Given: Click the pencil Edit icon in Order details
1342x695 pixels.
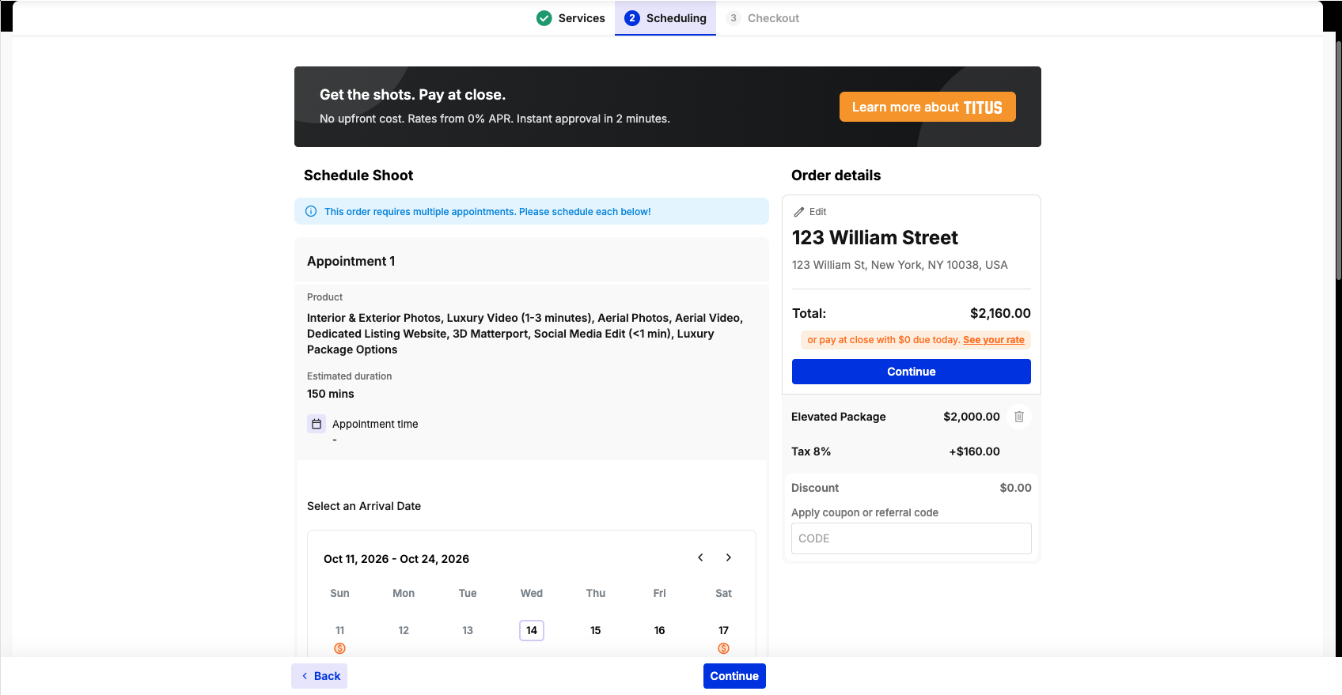Looking at the screenshot, I should [799, 212].
